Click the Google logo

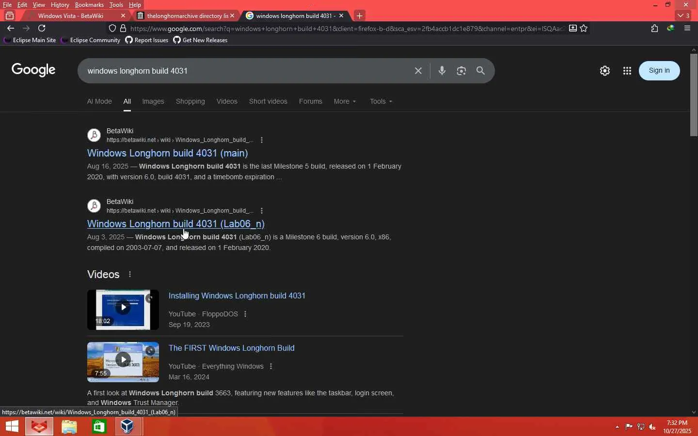[33, 70]
